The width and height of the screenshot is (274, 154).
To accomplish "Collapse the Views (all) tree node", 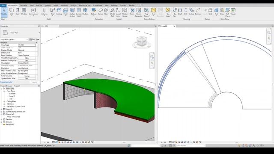I will 1,89.
